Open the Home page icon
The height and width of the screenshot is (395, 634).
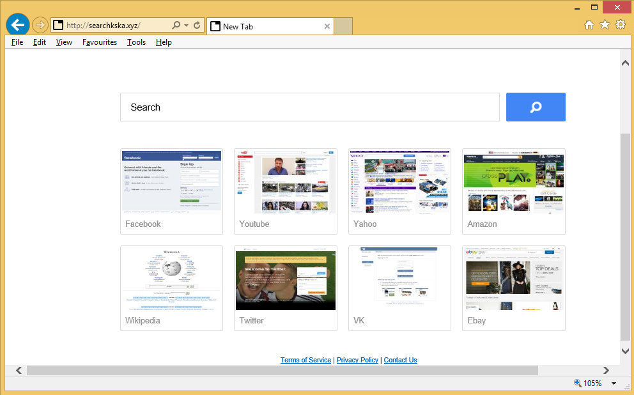tap(589, 25)
